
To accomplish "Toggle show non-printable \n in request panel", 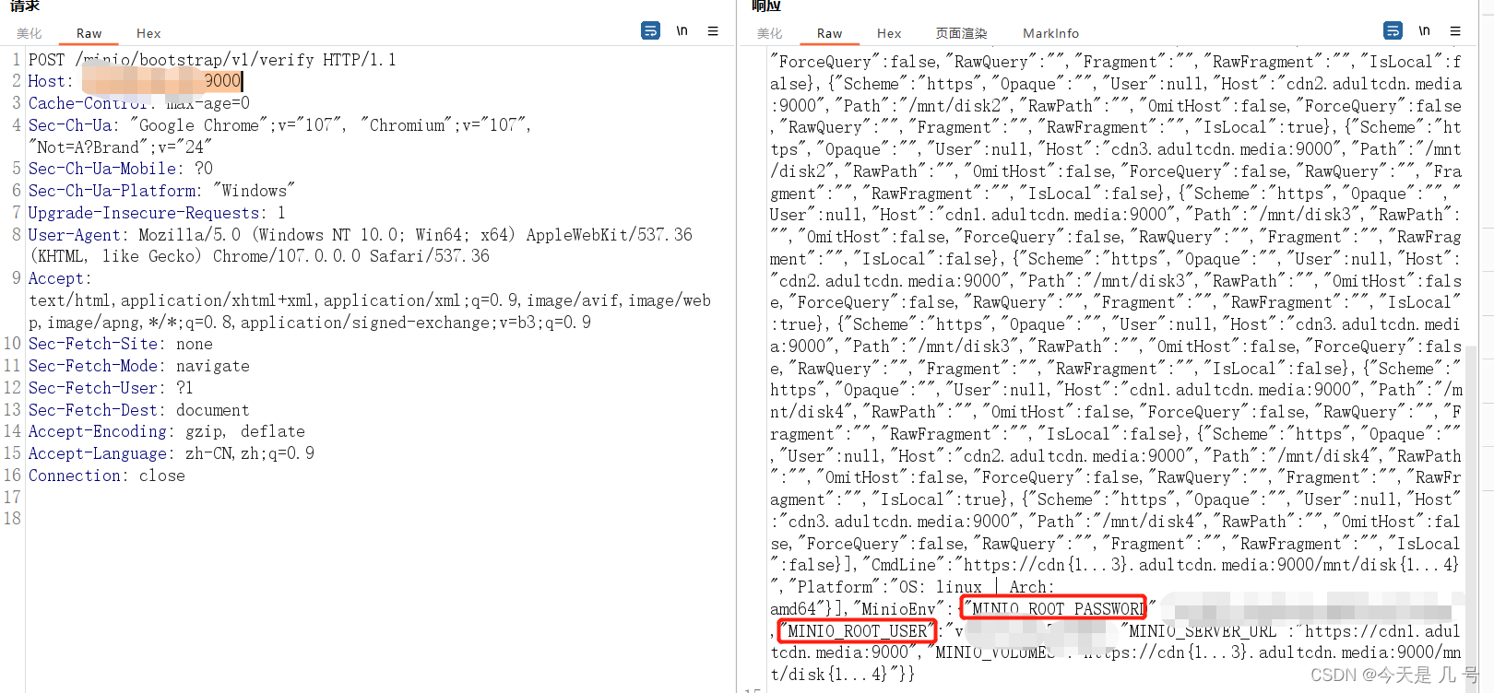I will [x=682, y=31].
